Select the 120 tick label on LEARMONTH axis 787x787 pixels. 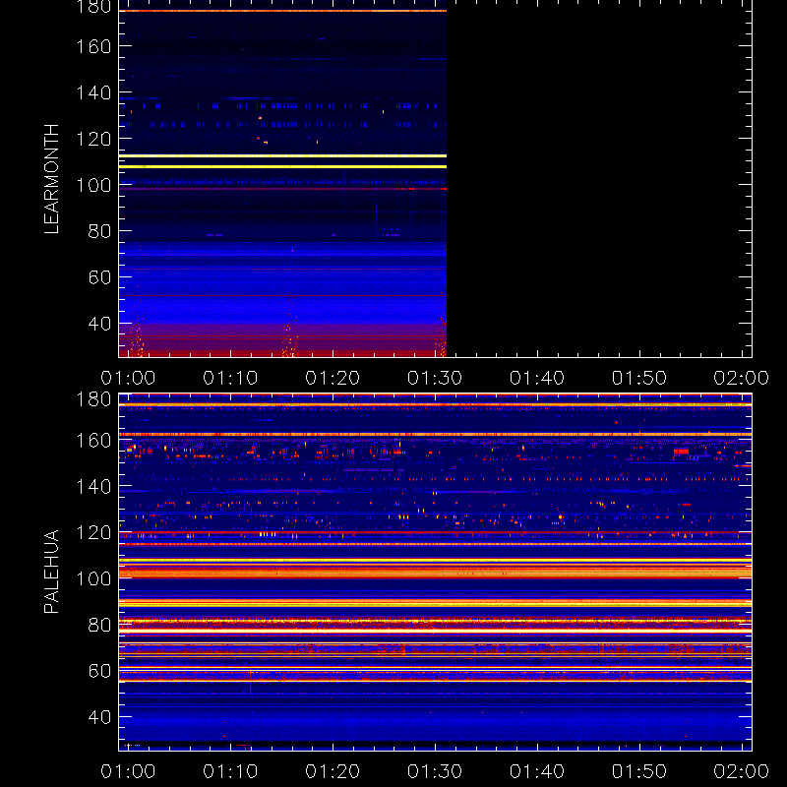click(x=93, y=139)
